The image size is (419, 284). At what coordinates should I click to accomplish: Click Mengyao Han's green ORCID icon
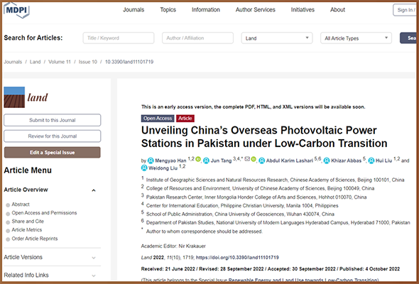pos(198,159)
